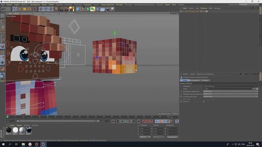
Task: Open the Windows Start menu
Action: (x=3, y=144)
